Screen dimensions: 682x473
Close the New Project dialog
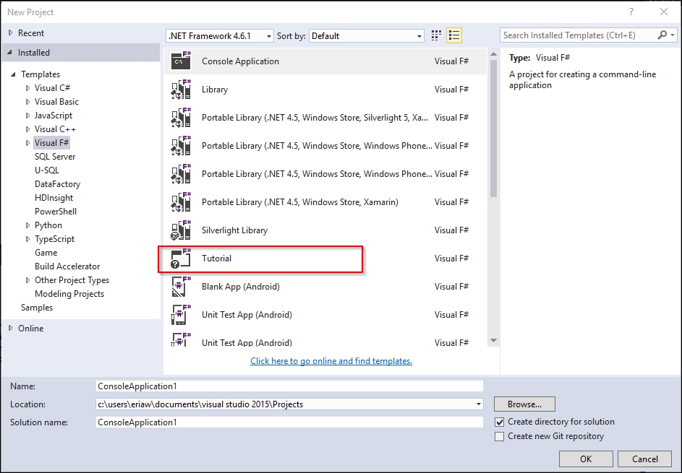[x=664, y=12]
